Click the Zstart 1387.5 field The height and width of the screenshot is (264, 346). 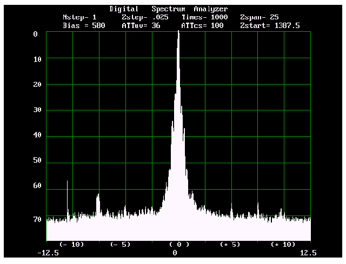pos(270,25)
